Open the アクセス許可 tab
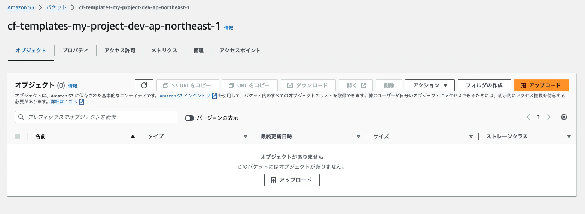Image resolution: width=585 pixels, height=214 pixels. coord(120,51)
